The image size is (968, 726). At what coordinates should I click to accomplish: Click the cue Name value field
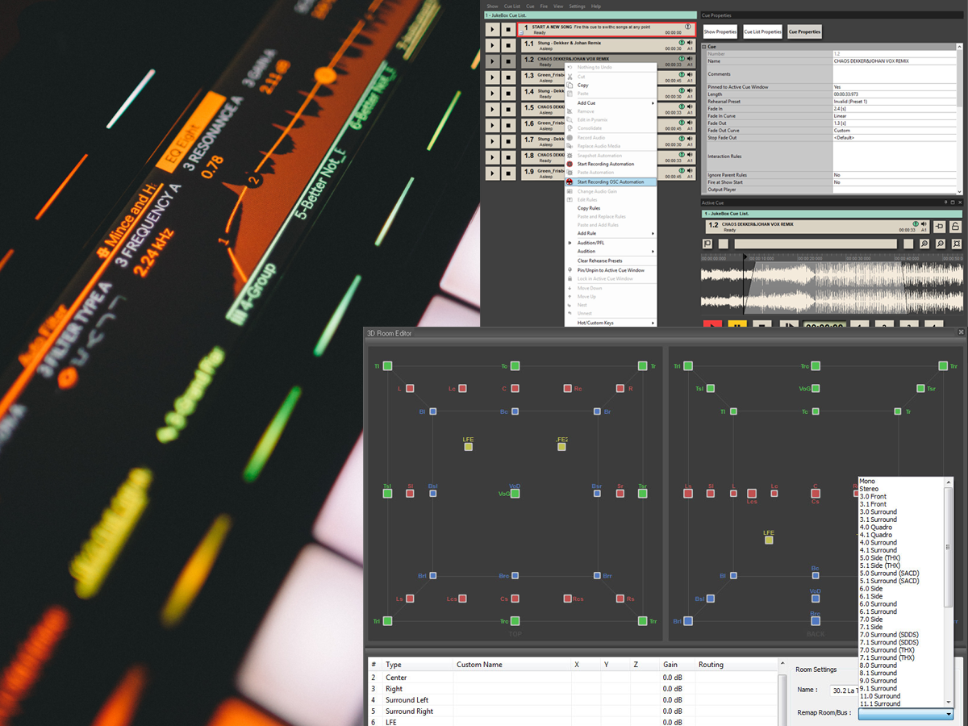pos(894,61)
